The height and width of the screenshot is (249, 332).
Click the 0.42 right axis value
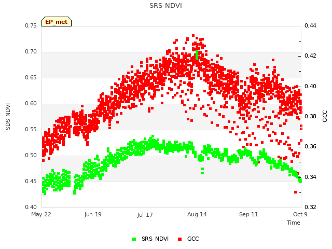[x=310, y=56]
